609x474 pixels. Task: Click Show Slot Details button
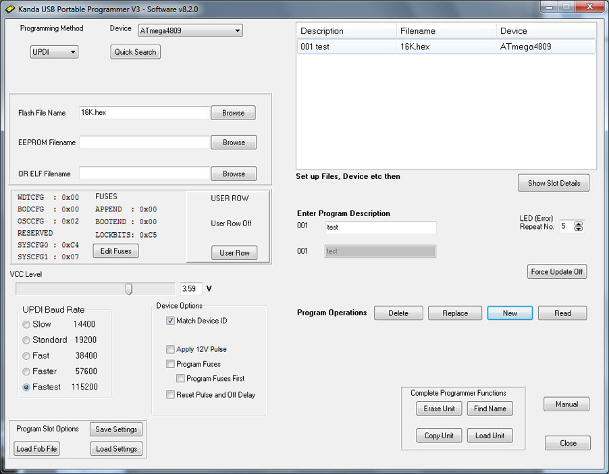pos(554,183)
